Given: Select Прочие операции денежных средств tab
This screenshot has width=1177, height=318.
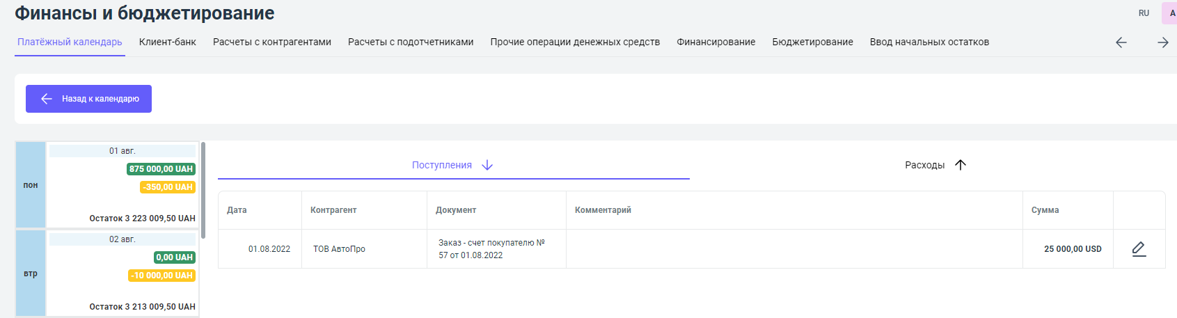Looking at the screenshot, I should [575, 42].
